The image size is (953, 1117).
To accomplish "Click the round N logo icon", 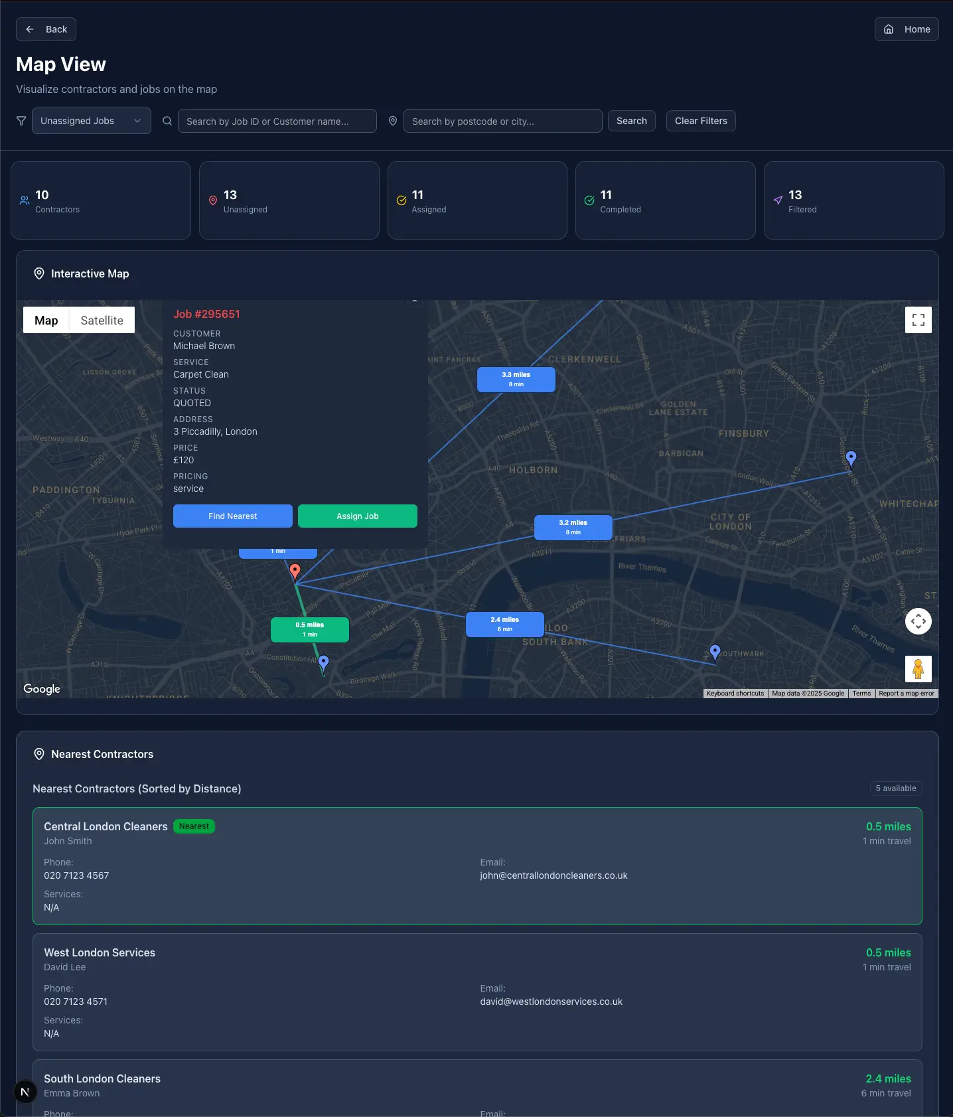I will coord(25,1092).
